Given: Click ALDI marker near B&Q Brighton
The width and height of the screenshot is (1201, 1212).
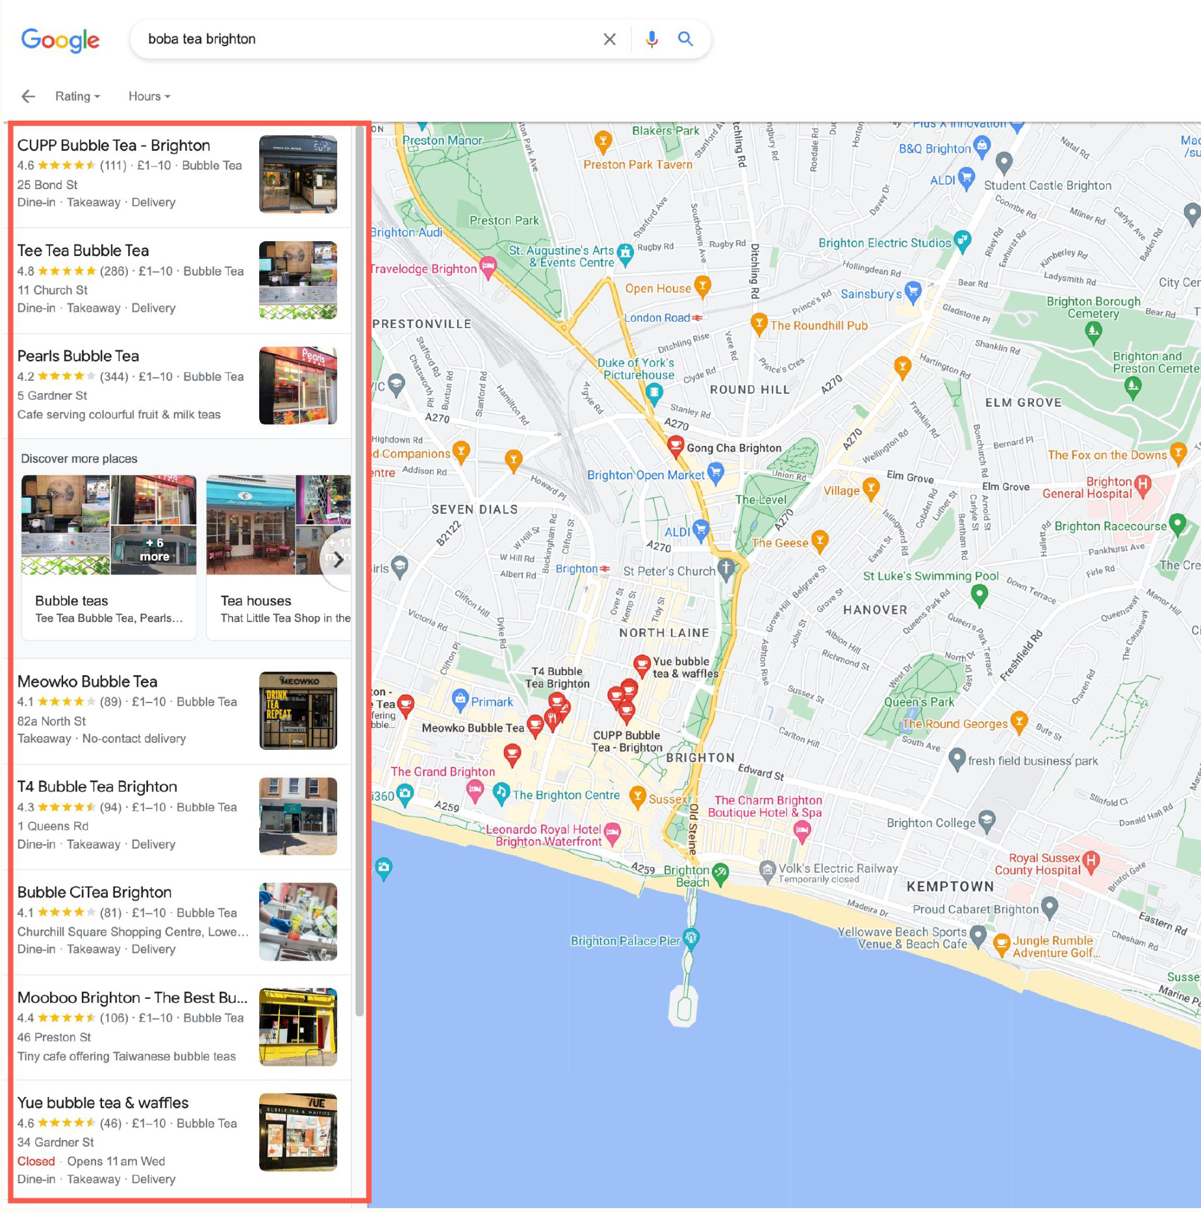Looking at the screenshot, I should coord(967,178).
